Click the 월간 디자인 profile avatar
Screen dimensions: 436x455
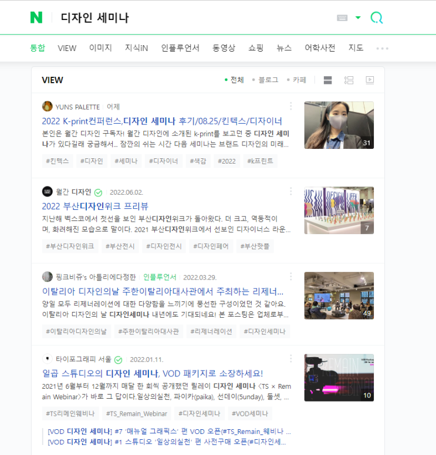(x=48, y=192)
